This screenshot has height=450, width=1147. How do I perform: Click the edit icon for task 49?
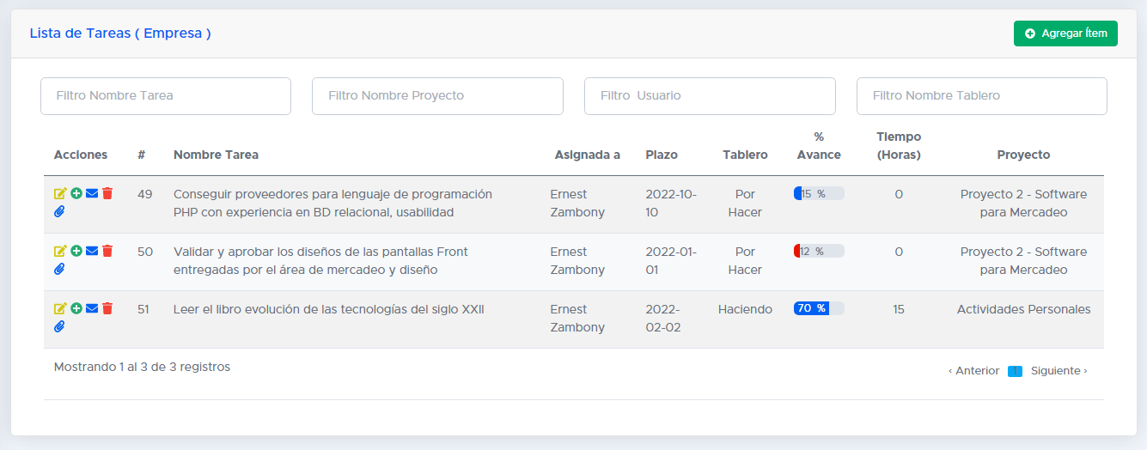pos(60,194)
